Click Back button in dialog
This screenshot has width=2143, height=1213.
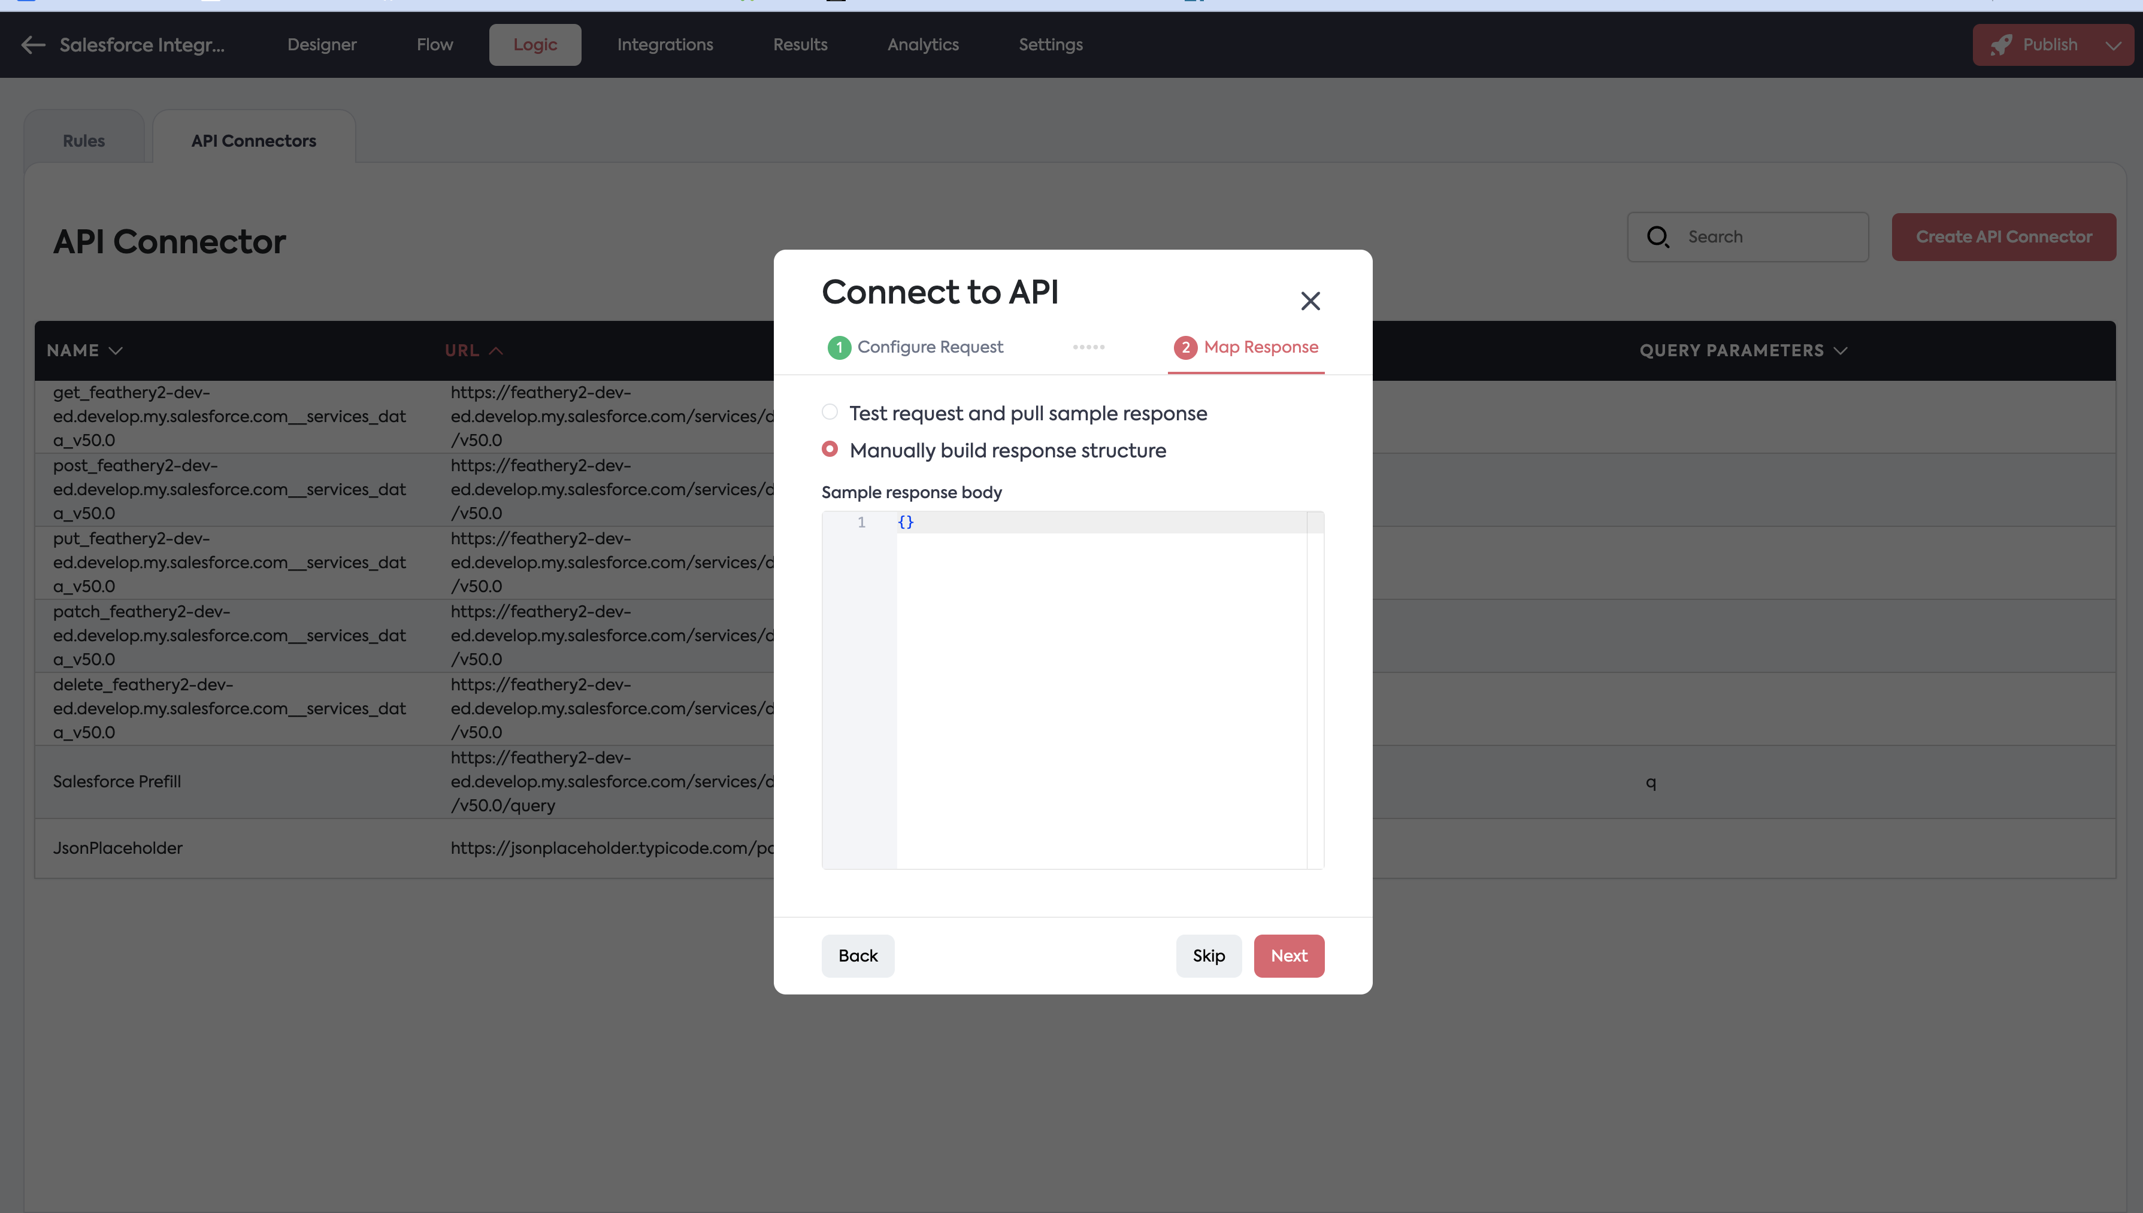(857, 956)
